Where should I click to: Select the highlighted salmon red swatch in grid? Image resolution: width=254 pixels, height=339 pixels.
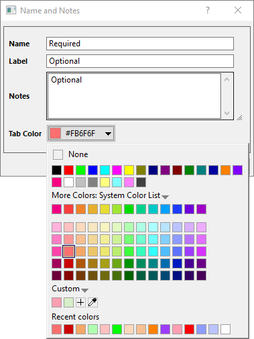tap(68, 251)
